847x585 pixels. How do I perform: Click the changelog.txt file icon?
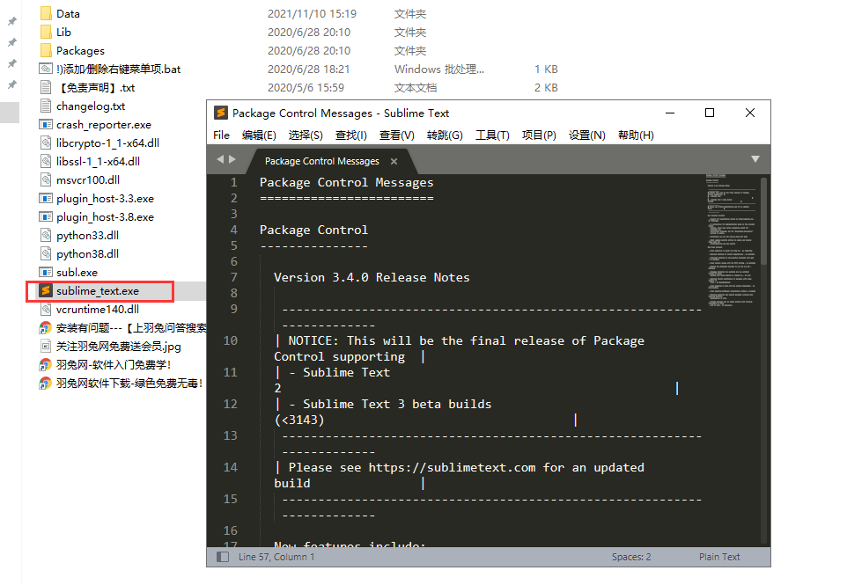(46, 106)
